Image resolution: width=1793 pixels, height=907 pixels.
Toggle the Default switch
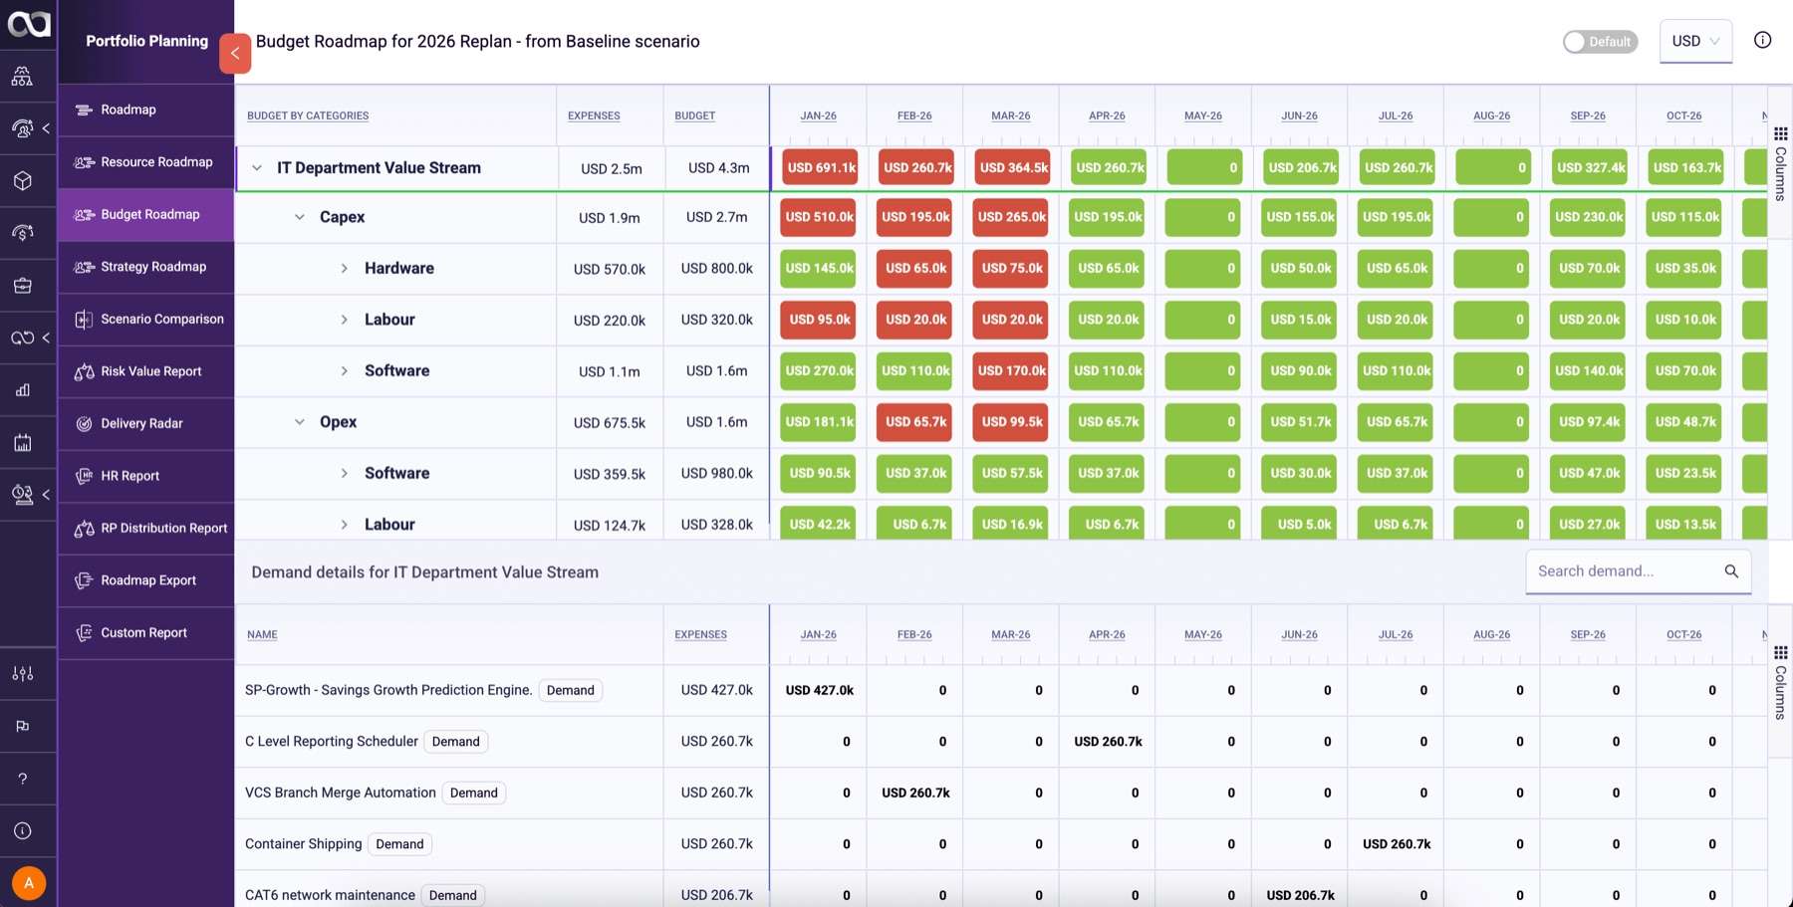tap(1600, 42)
